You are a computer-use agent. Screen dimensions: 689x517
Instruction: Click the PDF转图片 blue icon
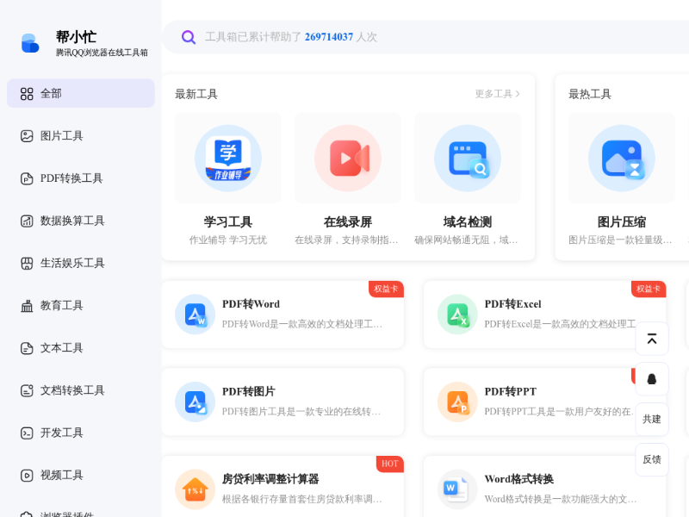click(x=196, y=402)
